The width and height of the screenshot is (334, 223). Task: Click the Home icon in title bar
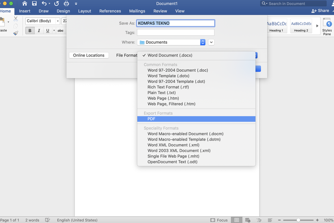pos(25,4)
